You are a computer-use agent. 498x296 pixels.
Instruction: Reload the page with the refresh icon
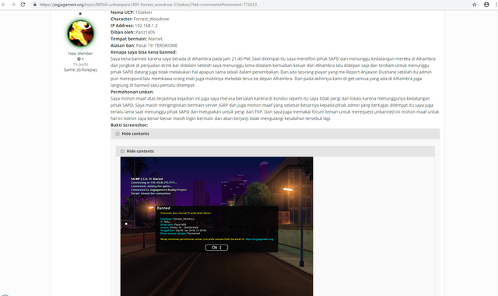tap(23, 5)
